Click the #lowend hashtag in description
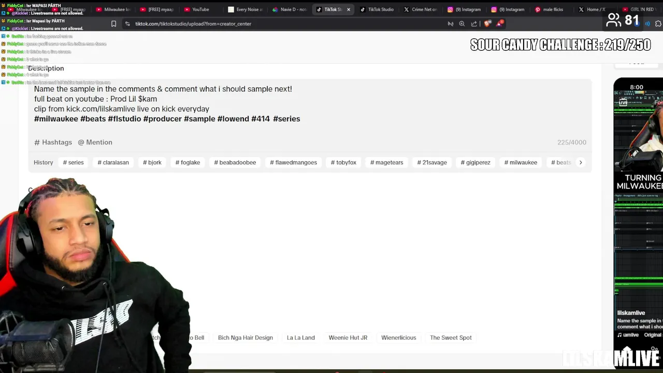The height and width of the screenshot is (373, 663). (x=233, y=119)
